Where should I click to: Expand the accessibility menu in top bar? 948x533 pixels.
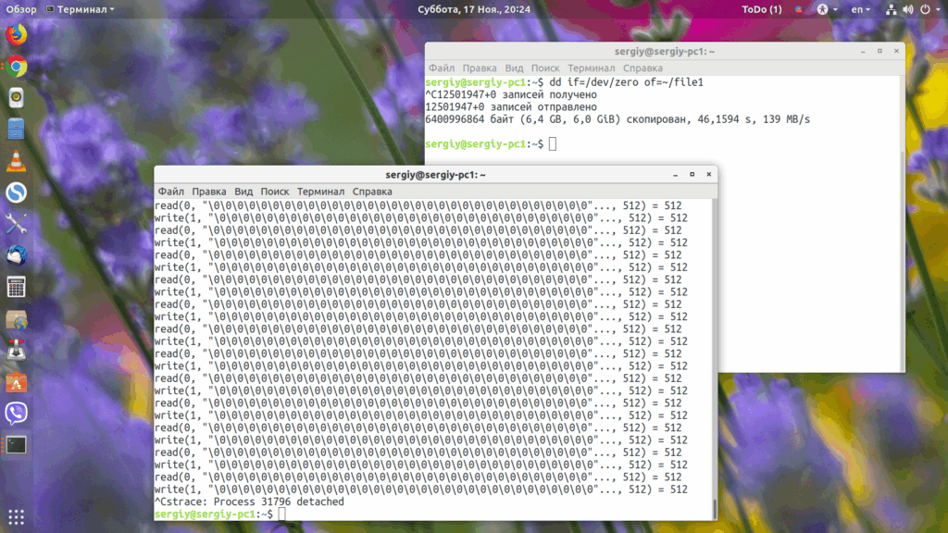[x=827, y=9]
